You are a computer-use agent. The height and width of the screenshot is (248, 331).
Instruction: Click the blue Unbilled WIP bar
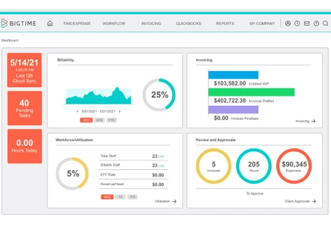tap(233, 75)
